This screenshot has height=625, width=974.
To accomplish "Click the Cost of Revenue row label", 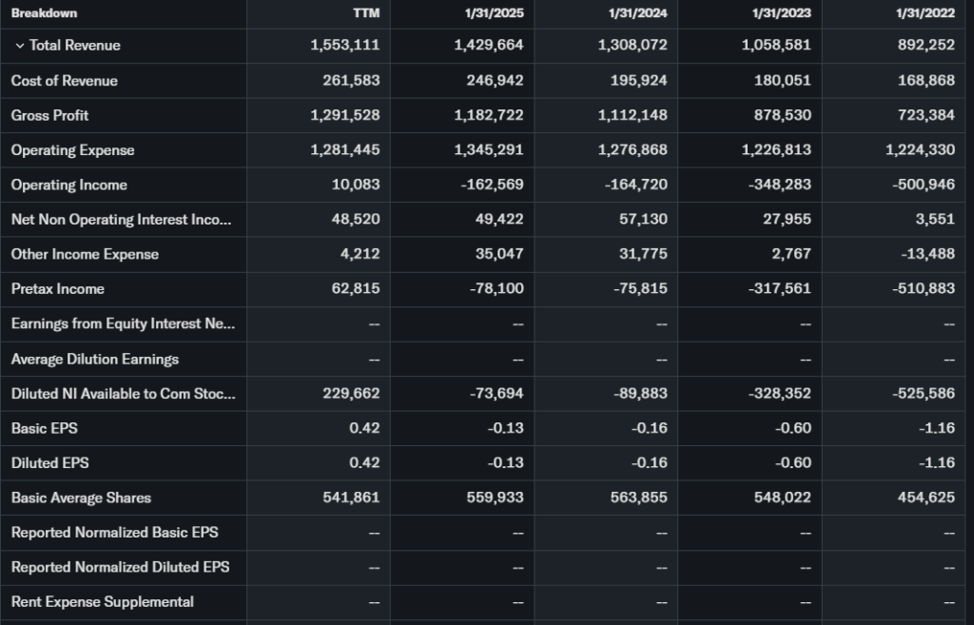I will [65, 81].
